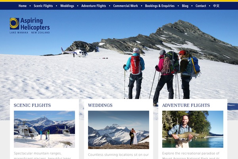Open the wedding couple mountain thumbnail
Image resolution: width=238 pixels, height=159 pixels.
pyautogui.click(x=119, y=130)
